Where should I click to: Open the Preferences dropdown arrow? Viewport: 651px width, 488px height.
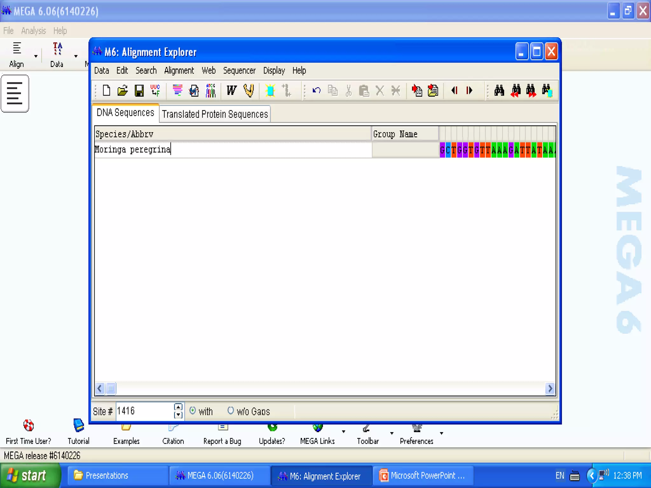point(442,433)
